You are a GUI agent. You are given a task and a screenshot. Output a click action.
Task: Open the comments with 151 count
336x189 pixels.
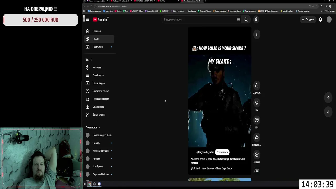257,120
